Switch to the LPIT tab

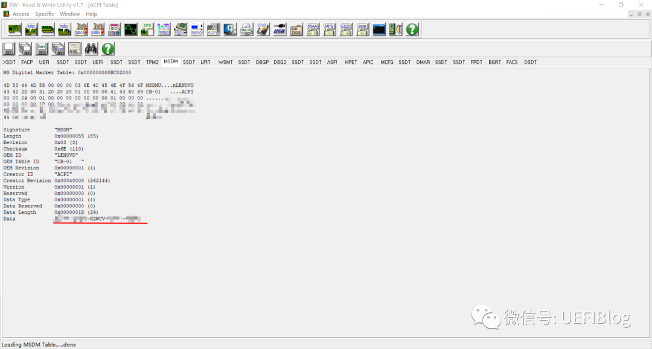(x=205, y=62)
